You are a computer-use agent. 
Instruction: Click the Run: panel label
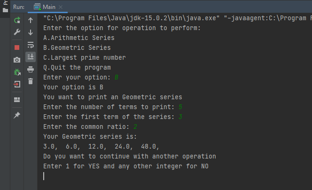coord(19,7)
